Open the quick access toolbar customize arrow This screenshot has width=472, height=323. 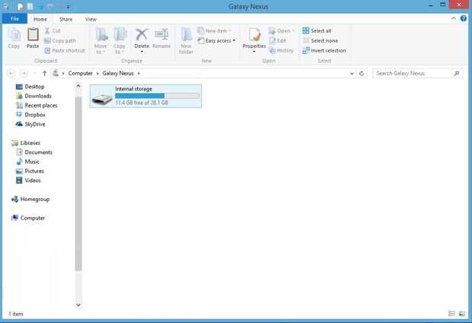tap(69, 7)
